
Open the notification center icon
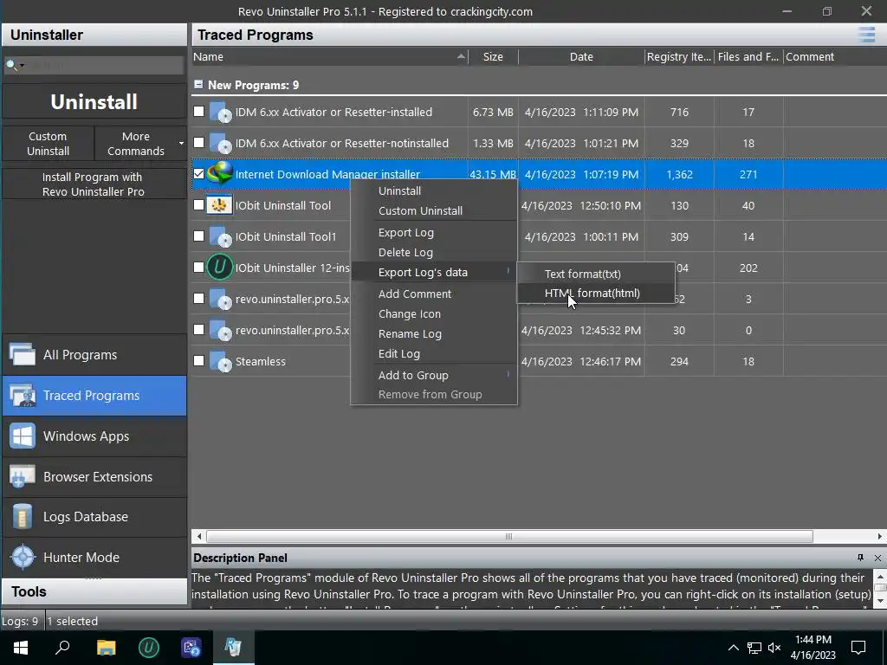[x=858, y=648]
